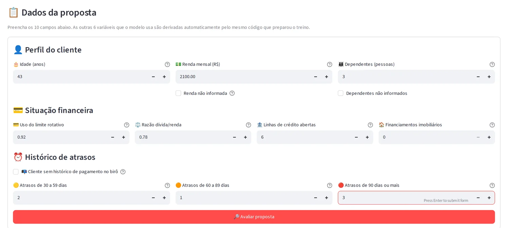Focus Financiamentos imobiliários field showing 0
Image resolution: width=509 pixels, height=228 pixels.
426,137
